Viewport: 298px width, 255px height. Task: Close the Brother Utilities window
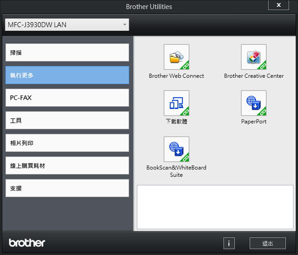pos(279,5)
